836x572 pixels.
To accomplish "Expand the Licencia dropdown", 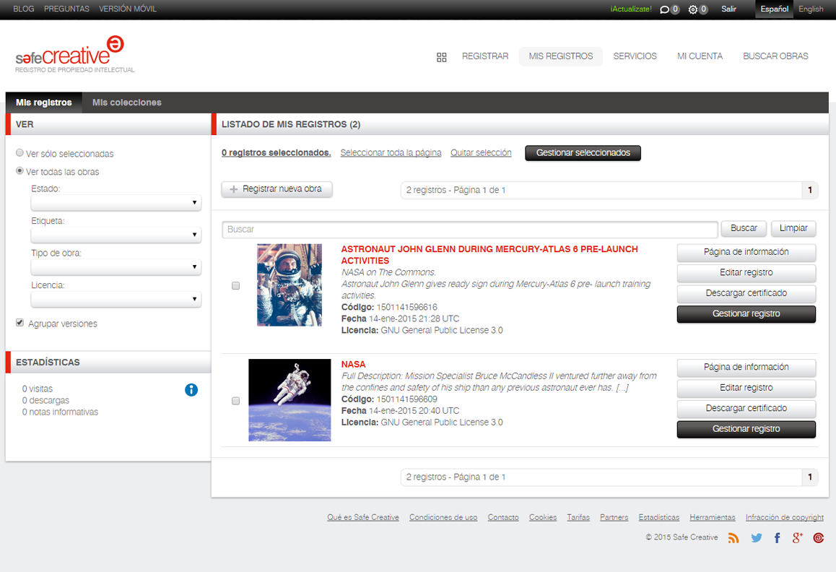I will tap(116, 299).
